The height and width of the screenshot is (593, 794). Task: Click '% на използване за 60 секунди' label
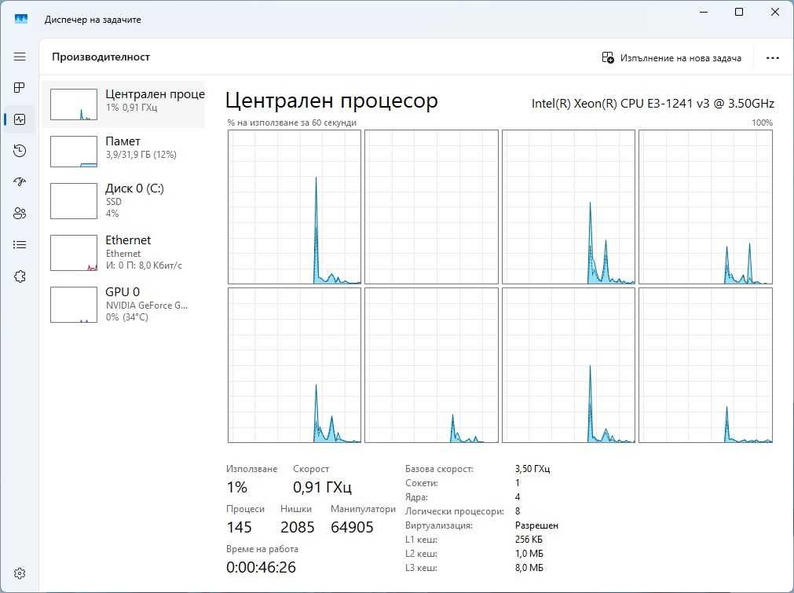point(291,123)
